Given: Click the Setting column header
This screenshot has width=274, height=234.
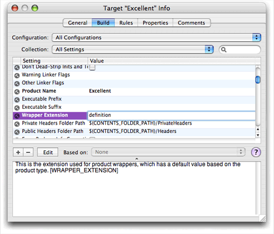Looking at the screenshot, I should click(54, 61).
